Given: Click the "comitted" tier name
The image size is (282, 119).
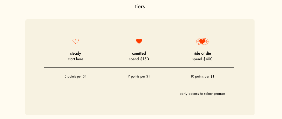Looking at the screenshot, I should pos(139,53).
